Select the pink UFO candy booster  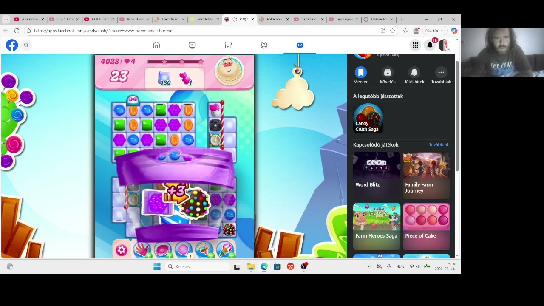pos(163,250)
